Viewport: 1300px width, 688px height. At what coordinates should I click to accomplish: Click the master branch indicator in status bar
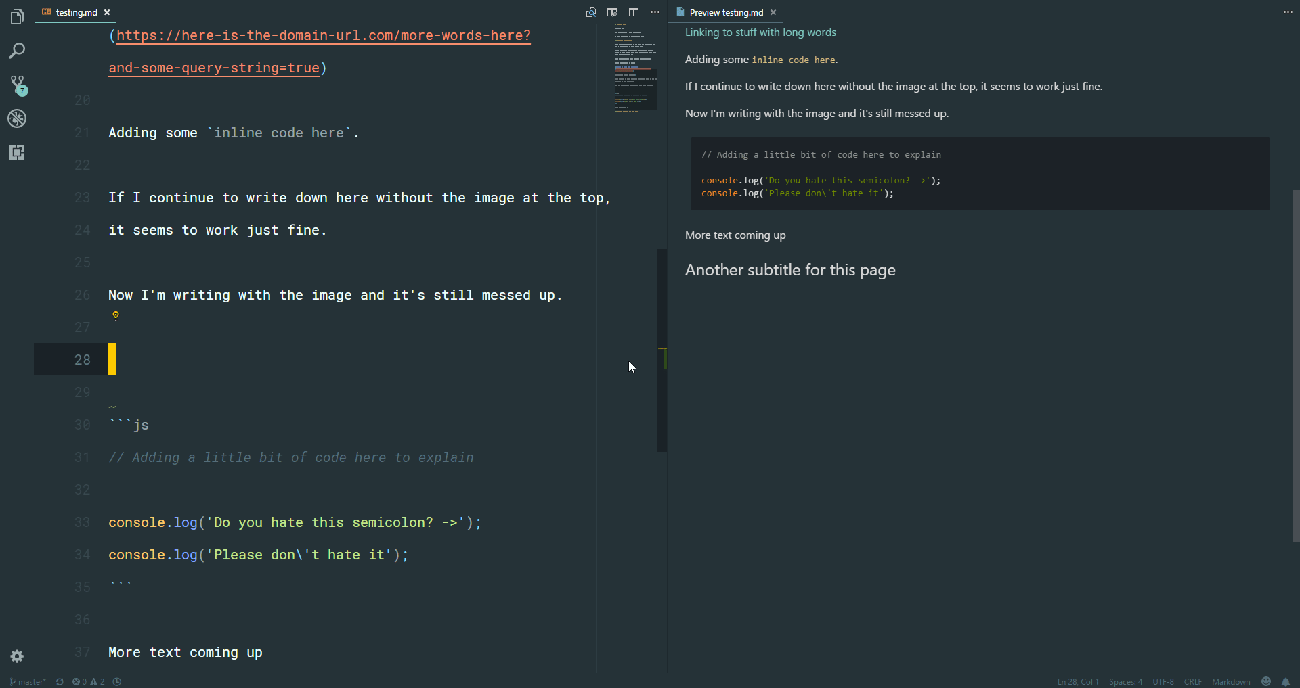28,681
